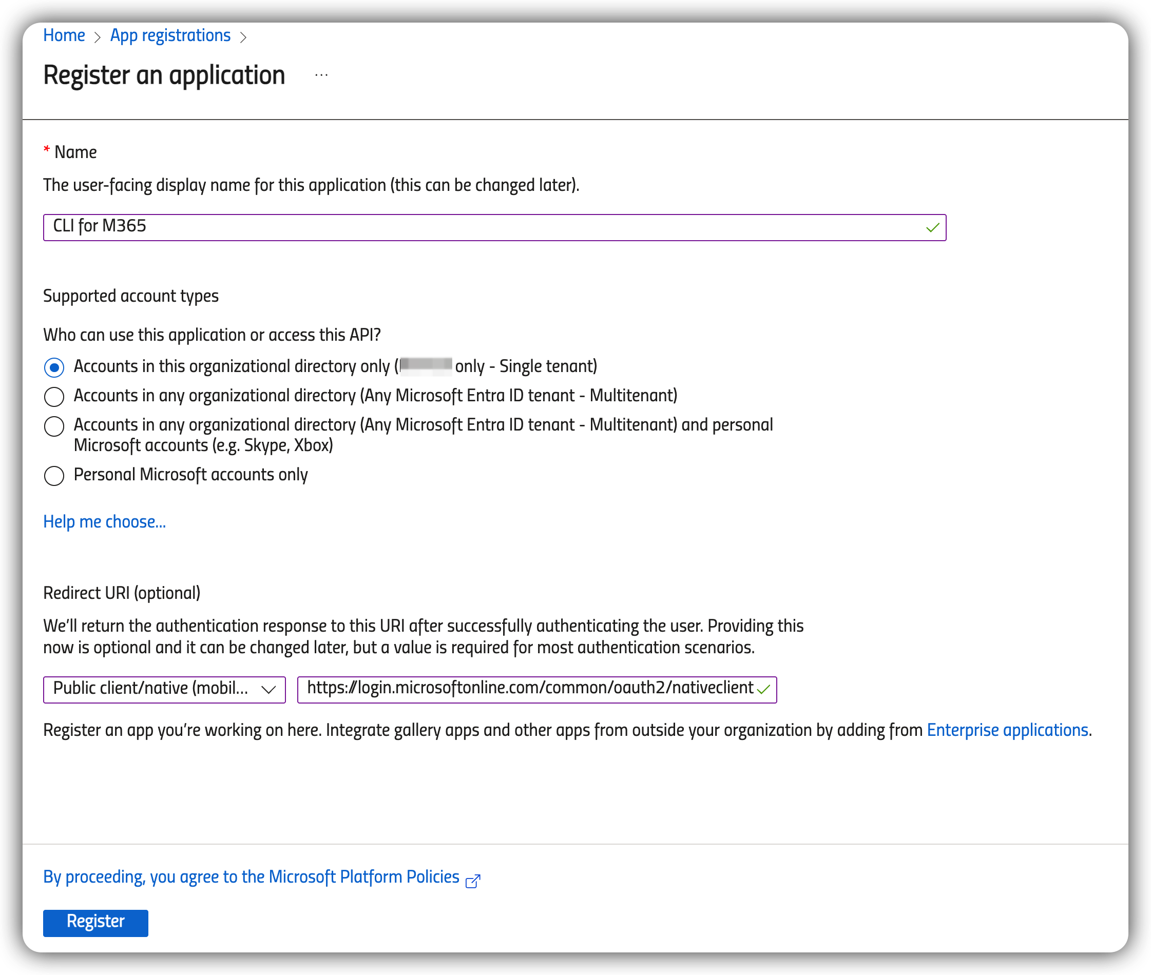This screenshot has width=1151, height=975.
Task: Select Multitenant and personal Microsoft accounts option
Action: click(54, 426)
